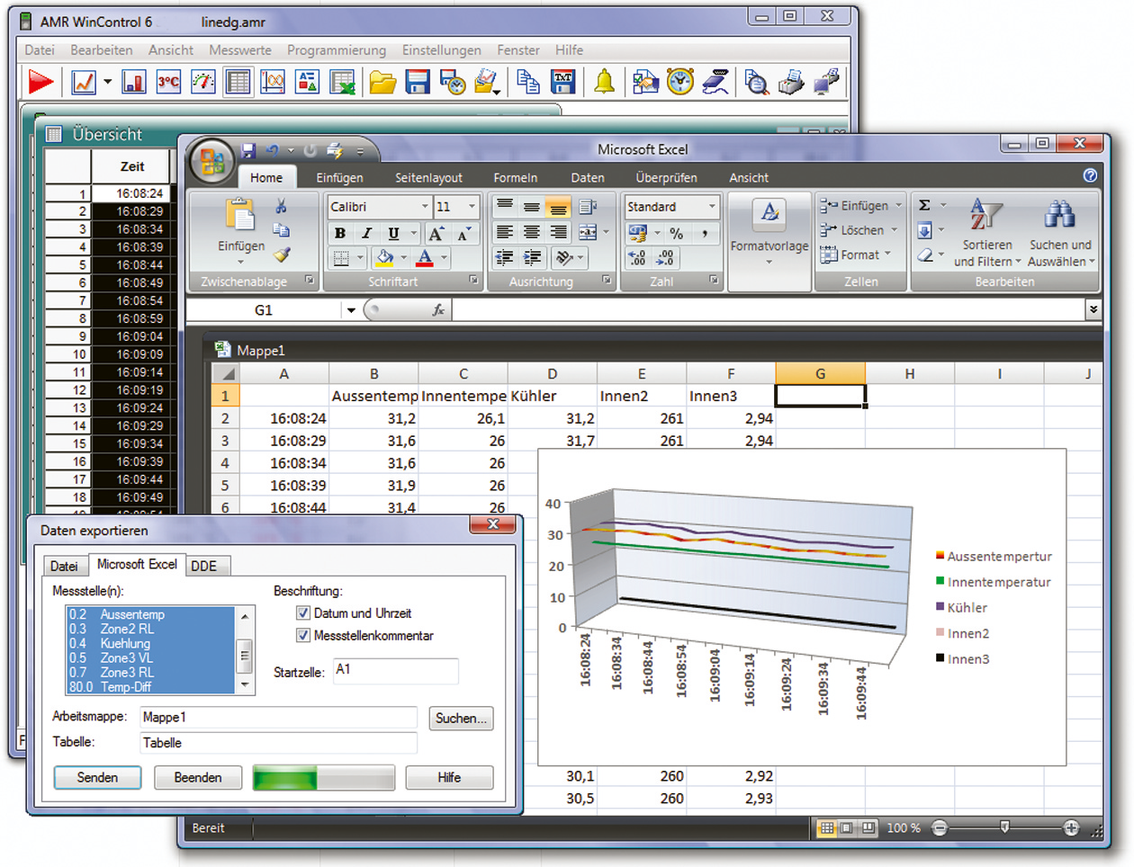Open file with yellow folder icon in WinControl
The height and width of the screenshot is (867, 1134).
click(382, 83)
